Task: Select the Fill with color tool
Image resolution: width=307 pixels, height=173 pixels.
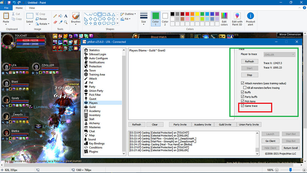Action: pyautogui.click(x=60, y=16)
